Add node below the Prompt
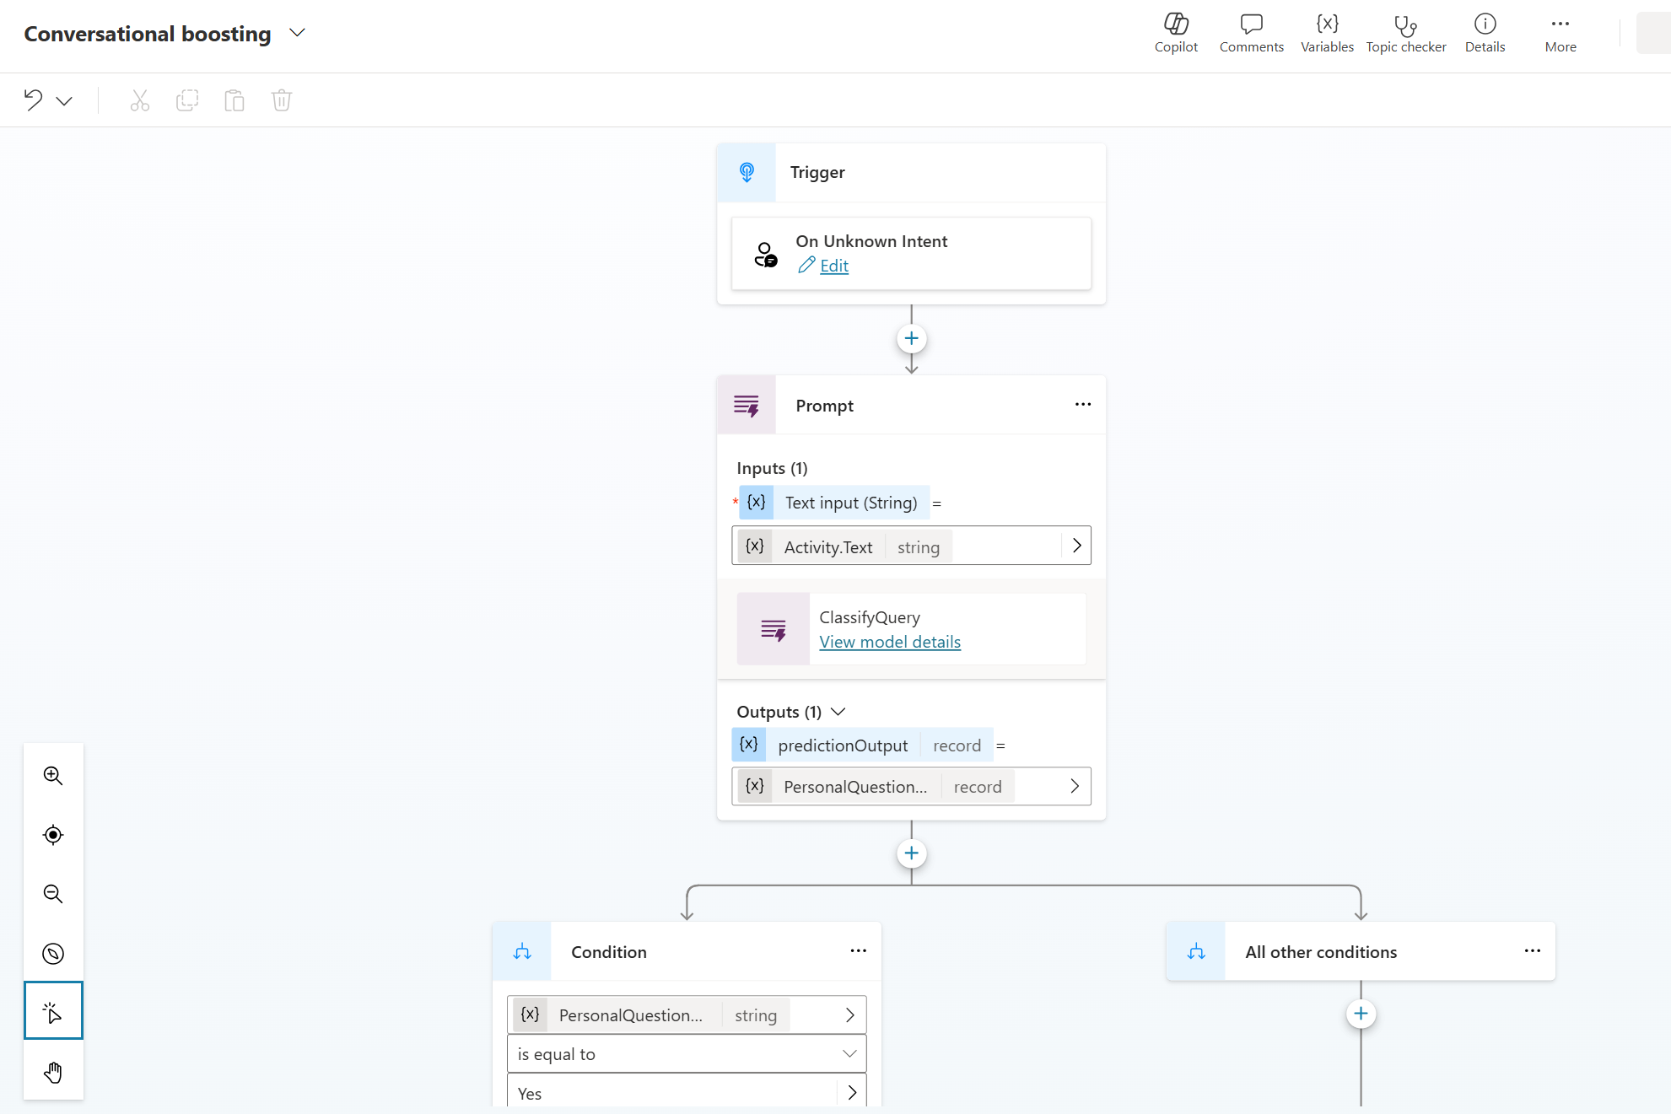The width and height of the screenshot is (1671, 1114). click(911, 853)
